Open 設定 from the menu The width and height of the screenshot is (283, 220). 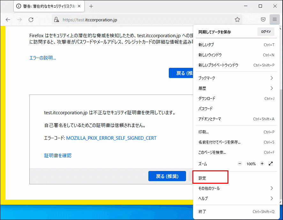236,178
